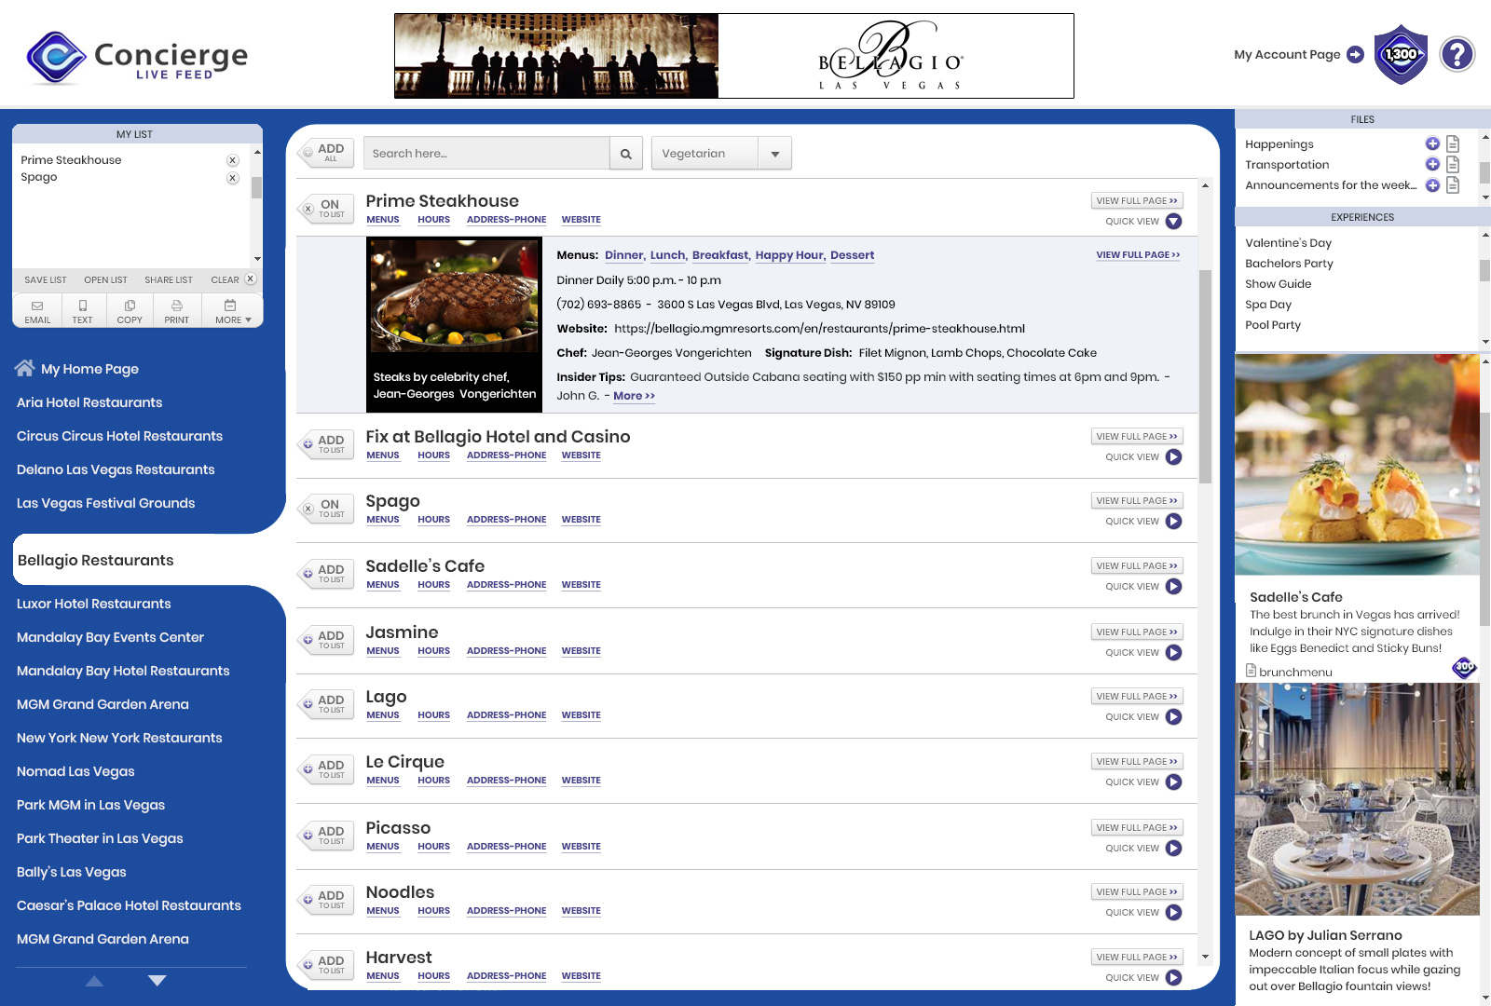Click sidebar scroll down arrow
This screenshot has width=1491, height=1006.
tap(157, 981)
